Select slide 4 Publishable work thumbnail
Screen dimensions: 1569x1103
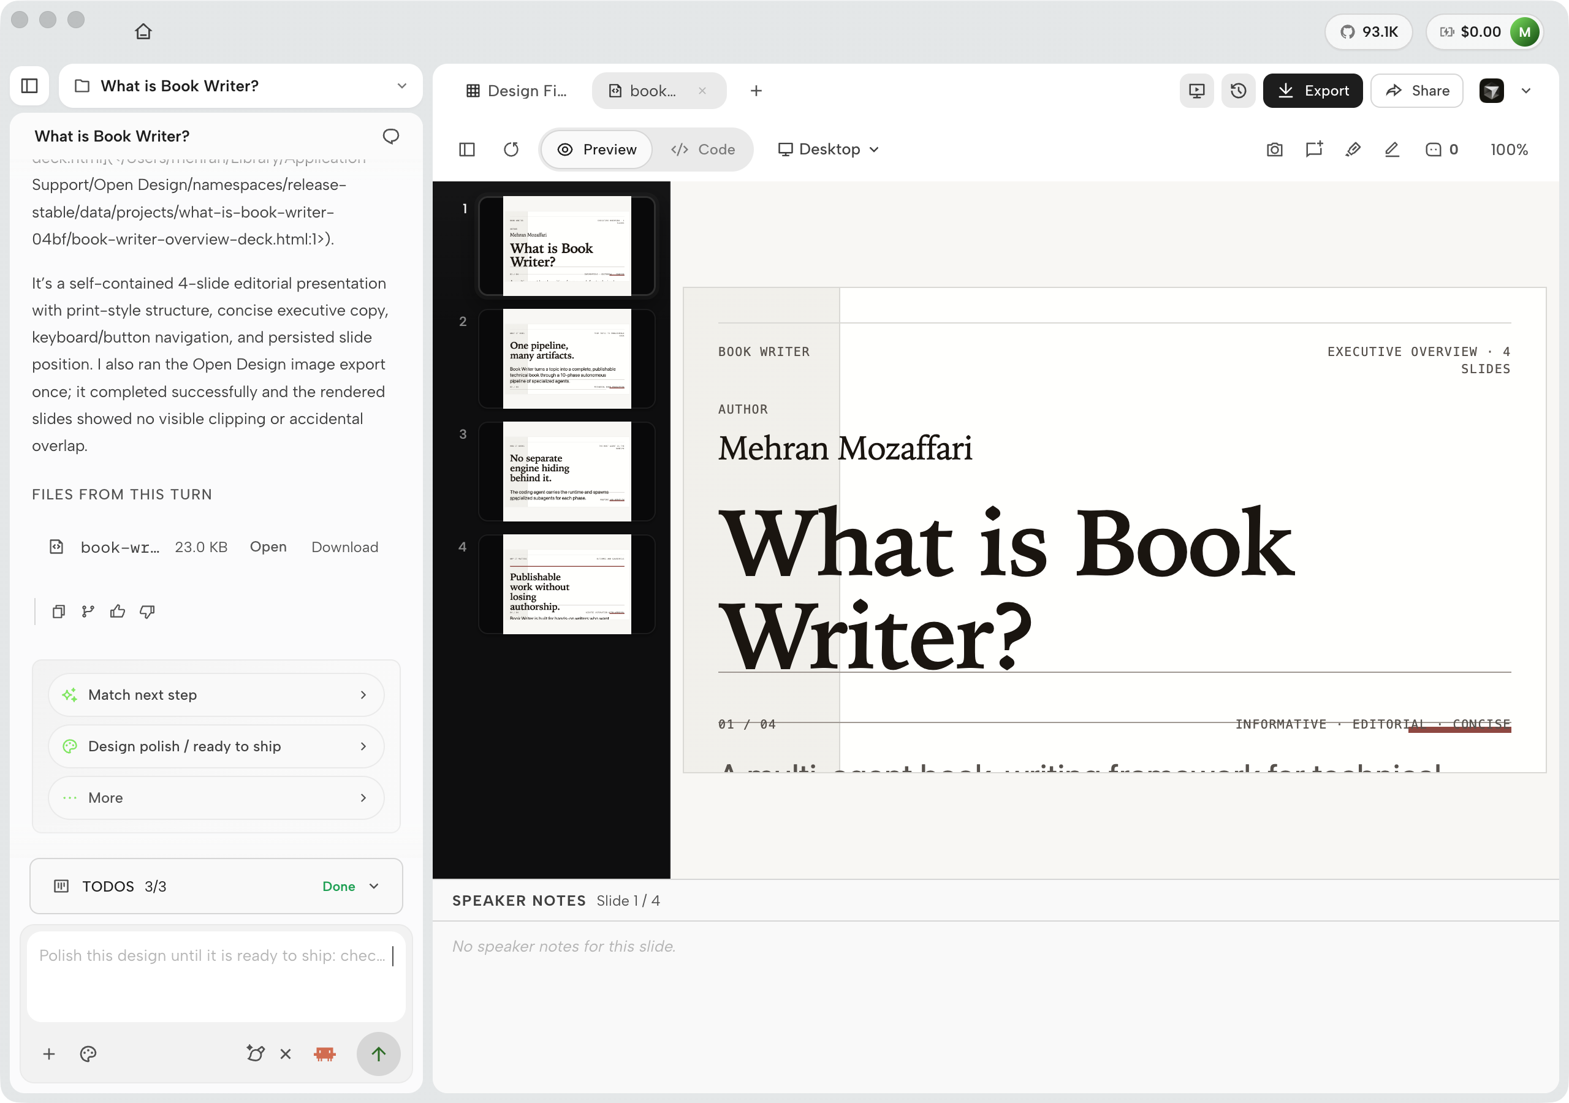click(x=566, y=585)
